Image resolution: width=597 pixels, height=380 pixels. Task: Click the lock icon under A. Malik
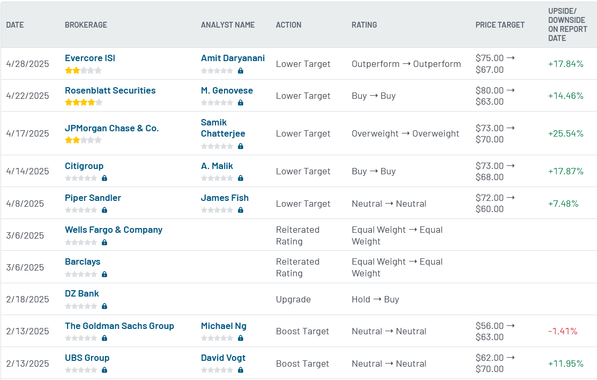click(x=241, y=178)
